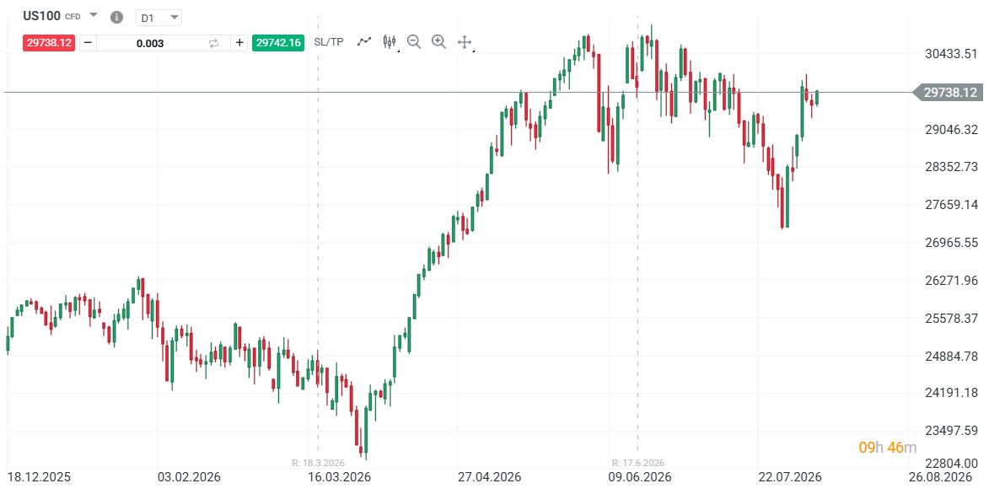
Task: Click the 23497.59 price axis label
Action: click(951, 431)
